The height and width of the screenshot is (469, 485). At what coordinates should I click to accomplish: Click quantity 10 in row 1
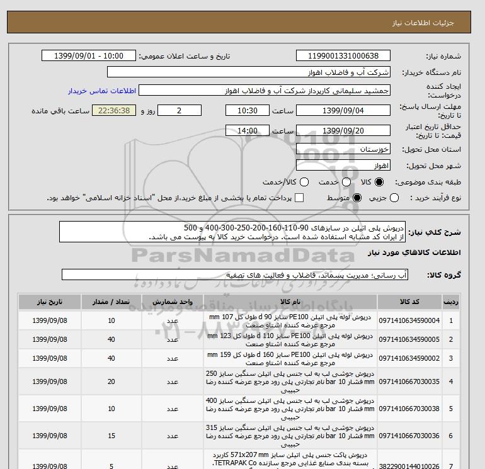(111, 321)
